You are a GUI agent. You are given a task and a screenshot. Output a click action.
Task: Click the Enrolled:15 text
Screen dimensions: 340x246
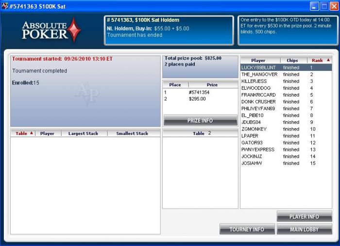pyautogui.click(x=26, y=82)
